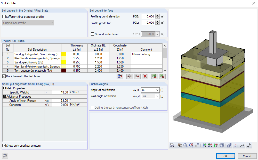
Task: Edit the Cohesion value 0.000
Action: pos(60,105)
